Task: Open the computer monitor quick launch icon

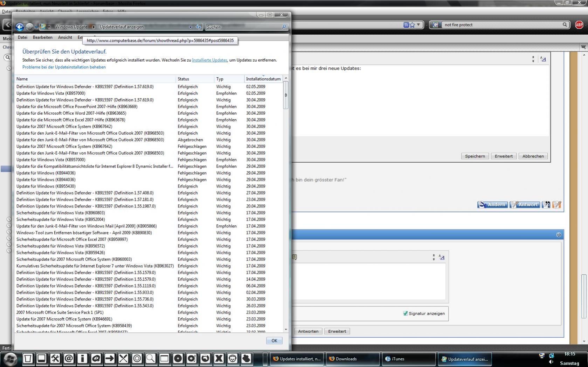Action: pyautogui.click(x=42, y=358)
